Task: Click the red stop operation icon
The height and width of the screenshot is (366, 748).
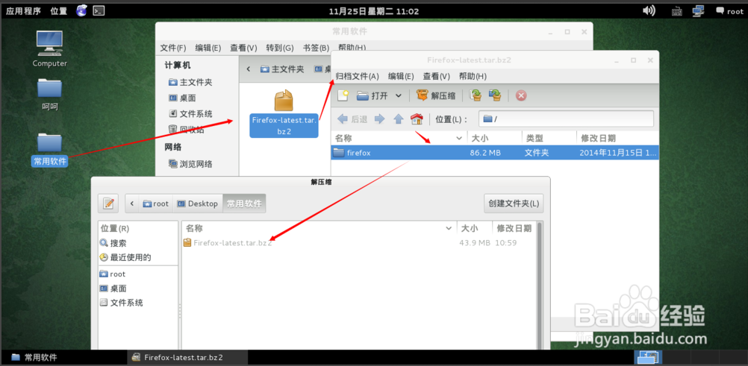Action: [521, 96]
